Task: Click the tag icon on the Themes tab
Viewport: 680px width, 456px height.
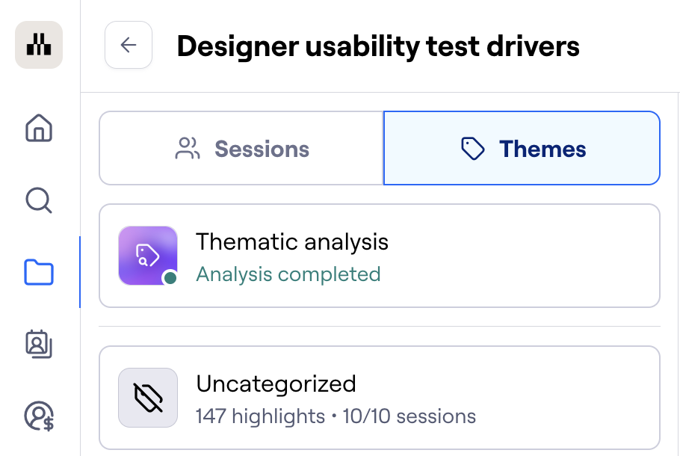Action: coord(474,148)
